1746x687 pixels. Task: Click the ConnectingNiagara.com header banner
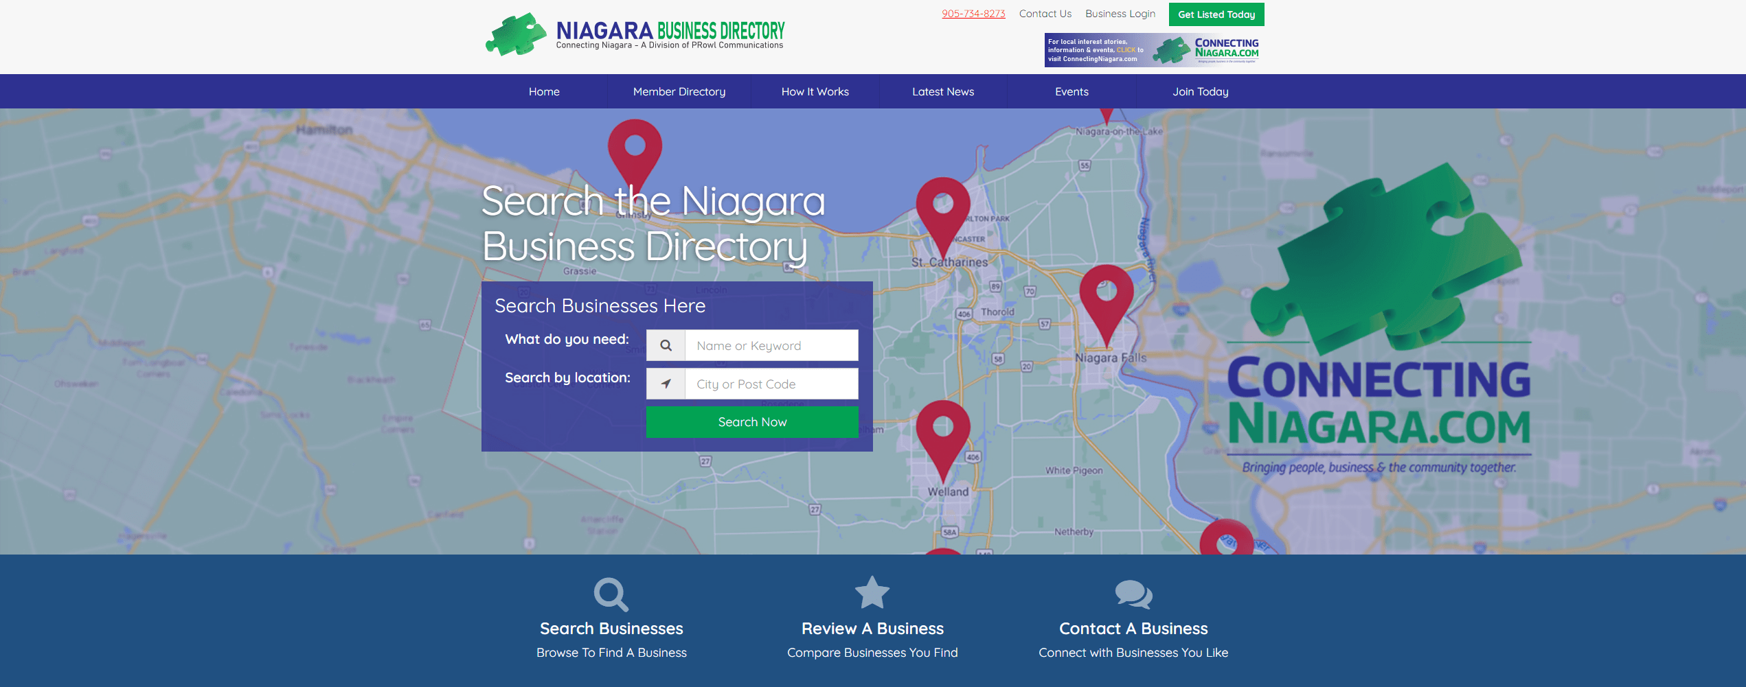pyautogui.click(x=1154, y=50)
